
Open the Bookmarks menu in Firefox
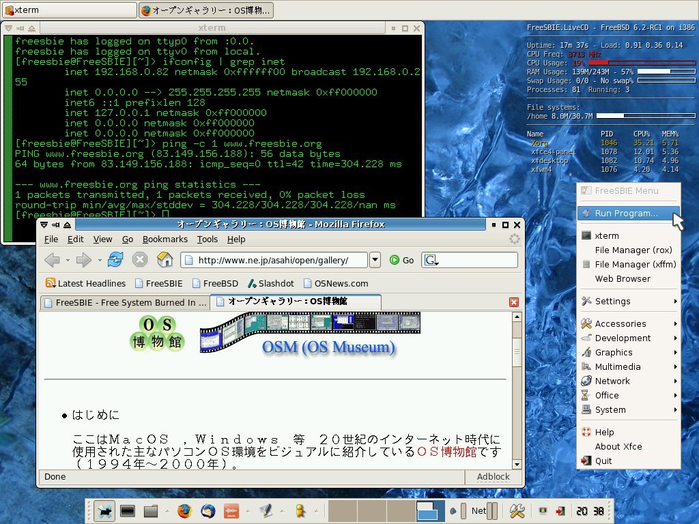tap(165, 239)
